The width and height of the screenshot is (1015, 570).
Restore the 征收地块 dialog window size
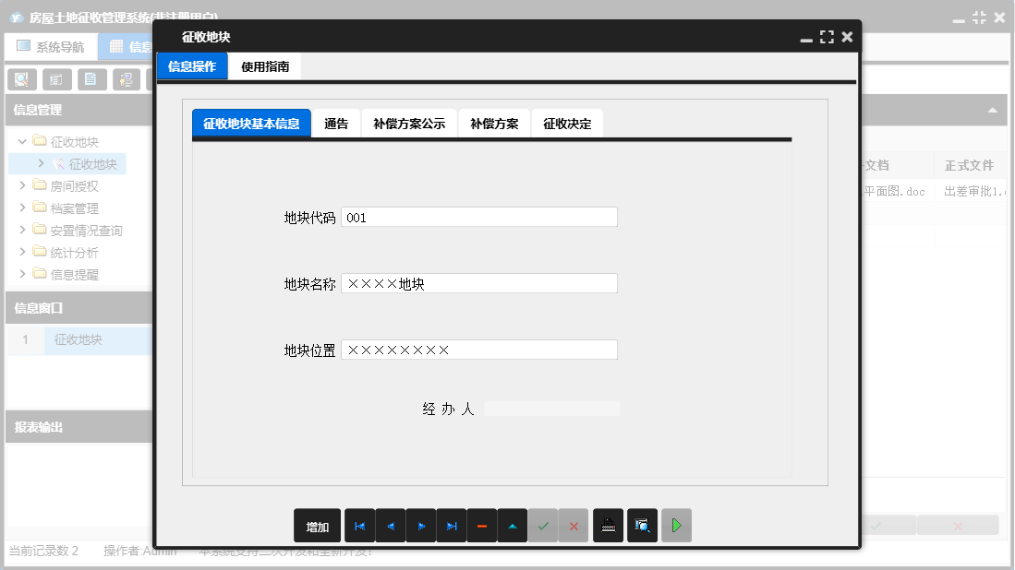tap(827, 37)
